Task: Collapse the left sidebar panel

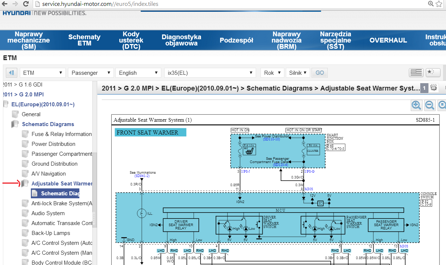Action: click(x=11, y=73)
